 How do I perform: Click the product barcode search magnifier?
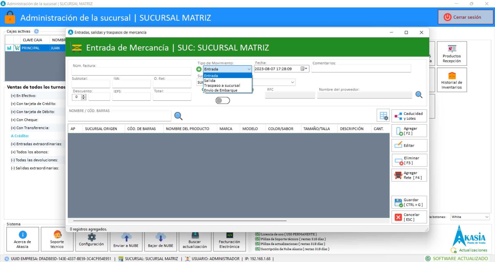[x=178, y=116]
